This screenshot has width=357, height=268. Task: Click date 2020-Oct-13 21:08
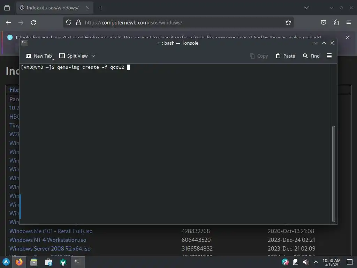click(291, 231)
